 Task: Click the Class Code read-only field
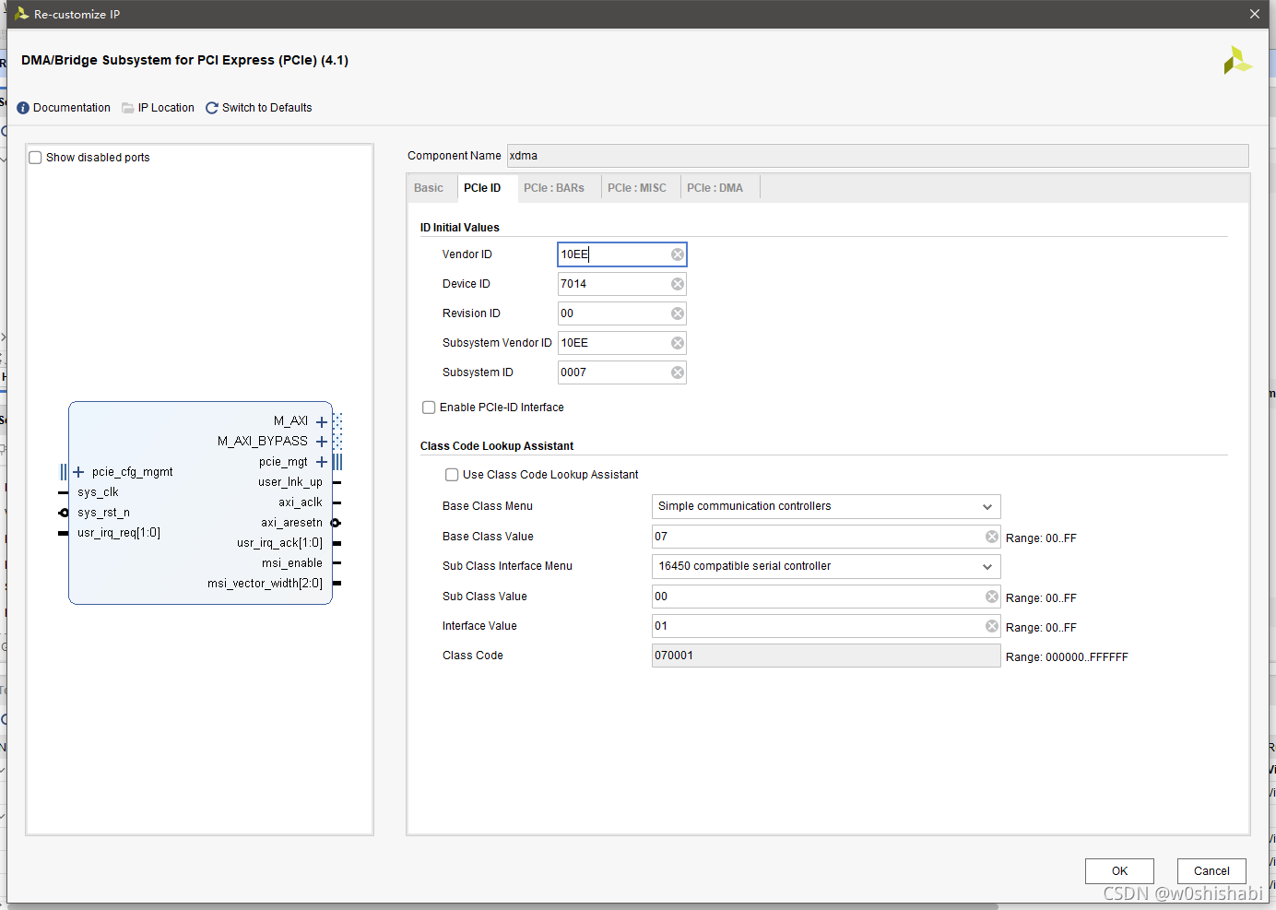pyautogui.click(x=826, y=656)
